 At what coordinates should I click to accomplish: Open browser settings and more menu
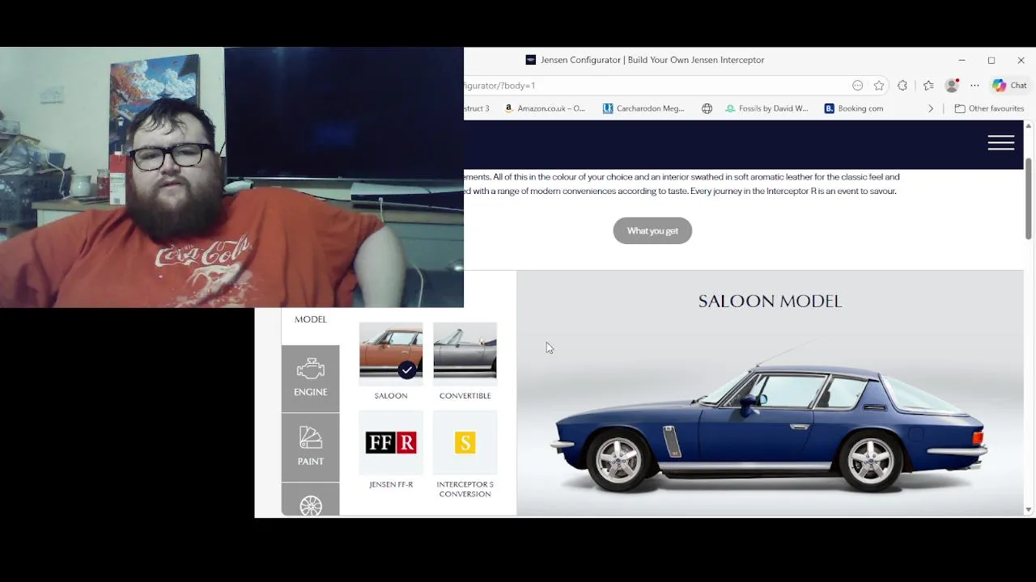974,86
